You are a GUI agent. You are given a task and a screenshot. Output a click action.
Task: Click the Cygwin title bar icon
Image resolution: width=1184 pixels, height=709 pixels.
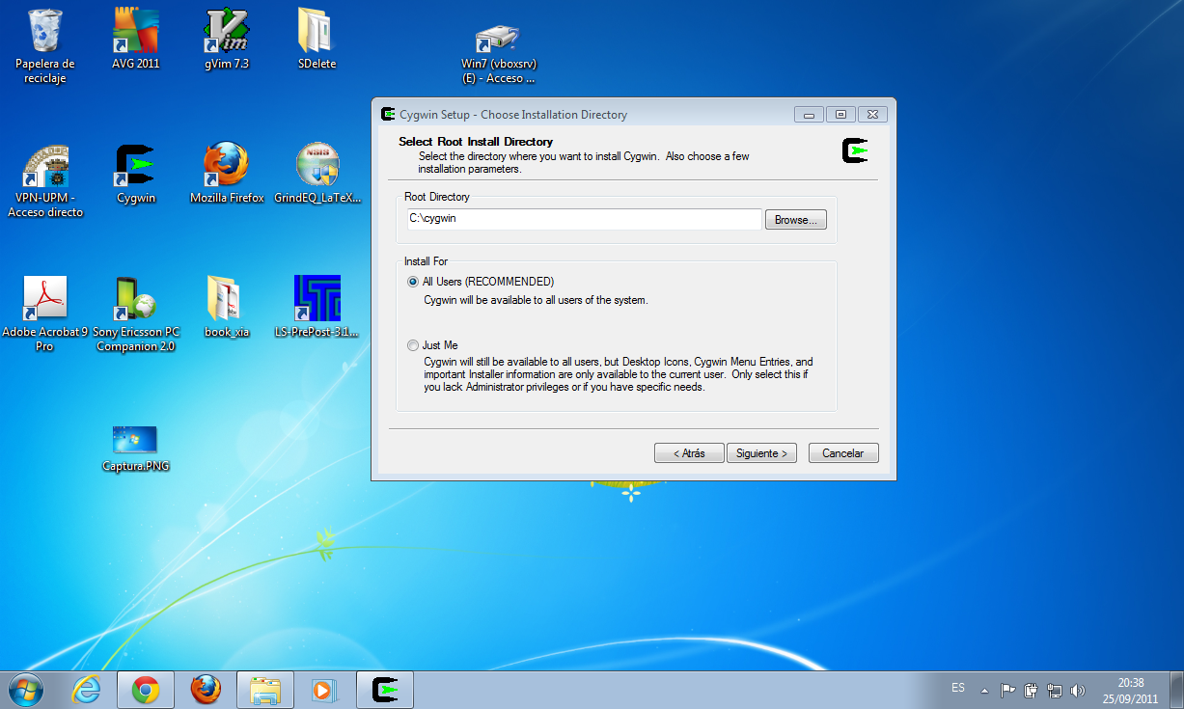coord(387,114)
